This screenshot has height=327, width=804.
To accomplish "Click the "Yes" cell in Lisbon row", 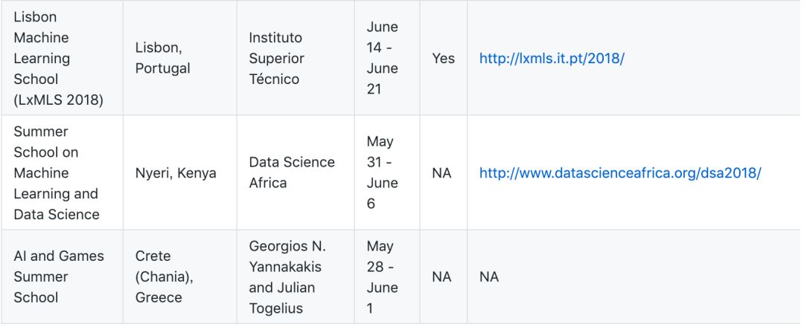I will tap(443, 58).
